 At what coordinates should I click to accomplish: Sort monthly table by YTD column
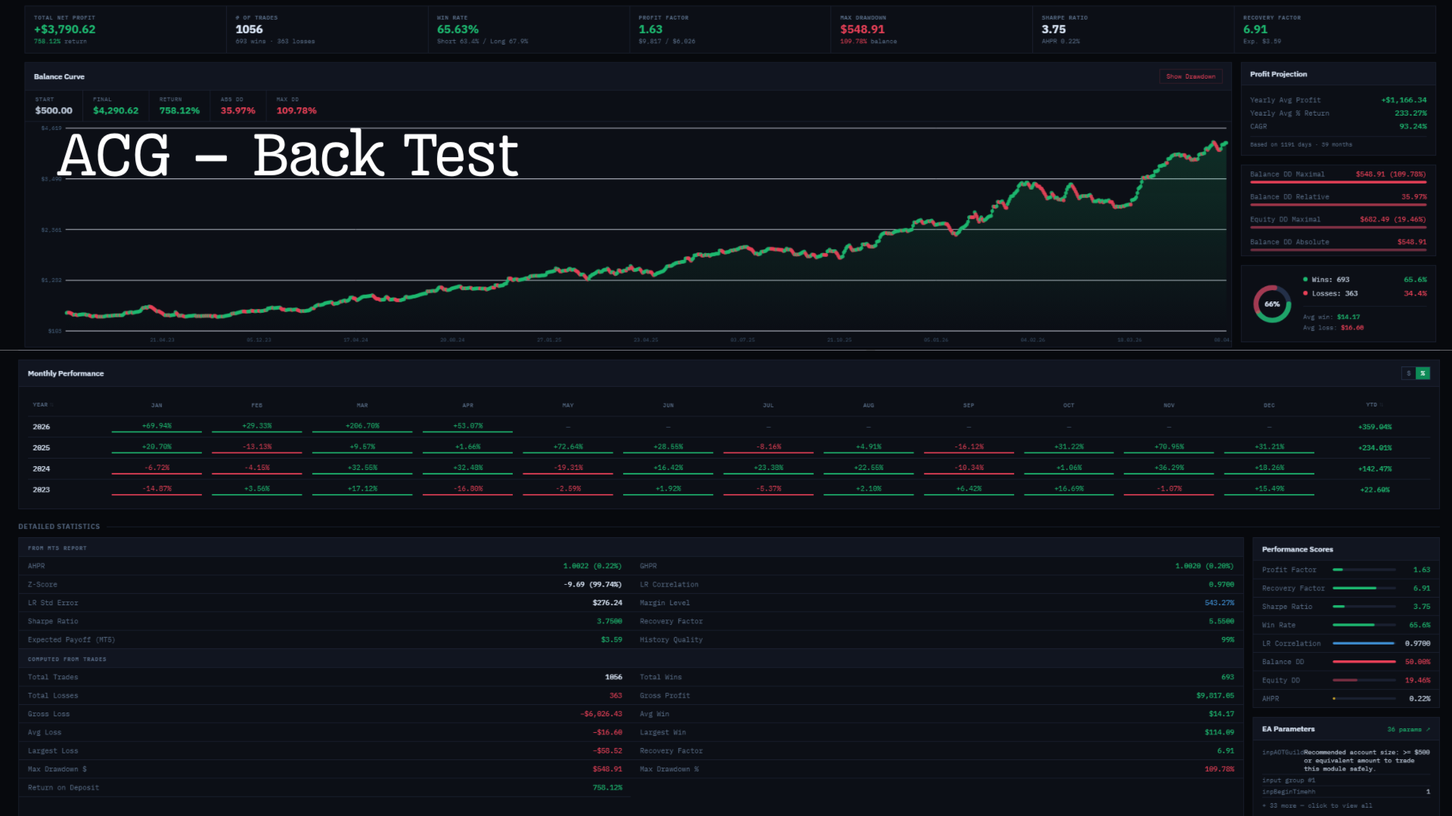coord(1372,405)
